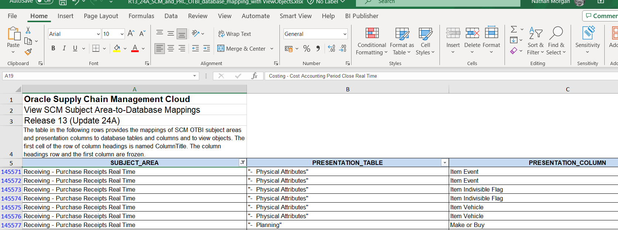Click the Borders icon
Image resolution: width=618 pixels, height=230 pixels.
click(x=96, y=48)
